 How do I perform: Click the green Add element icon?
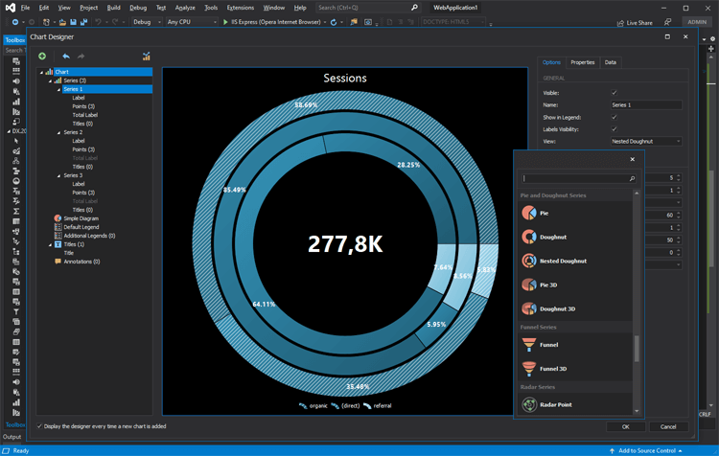(42, 57)
